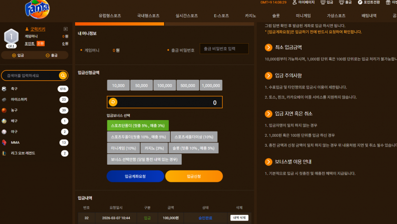Click the blue 입금계좌요청 button

coord(135,176)
